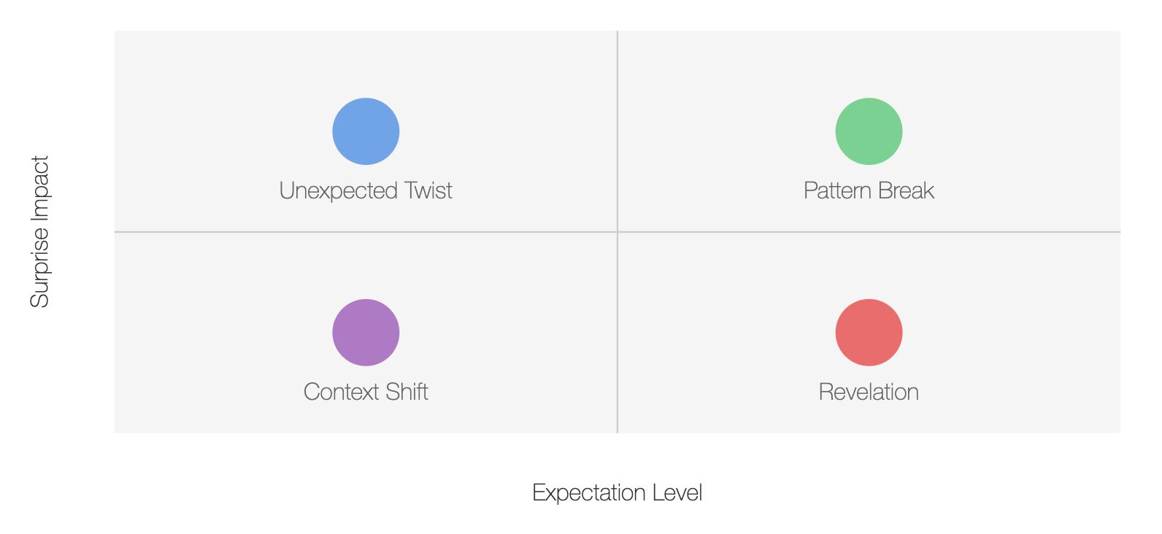This screenshot has height=534, width=1162.
Task: Click divider line between Unexpected Twist and Pattern Break
Action: [617, 131]
